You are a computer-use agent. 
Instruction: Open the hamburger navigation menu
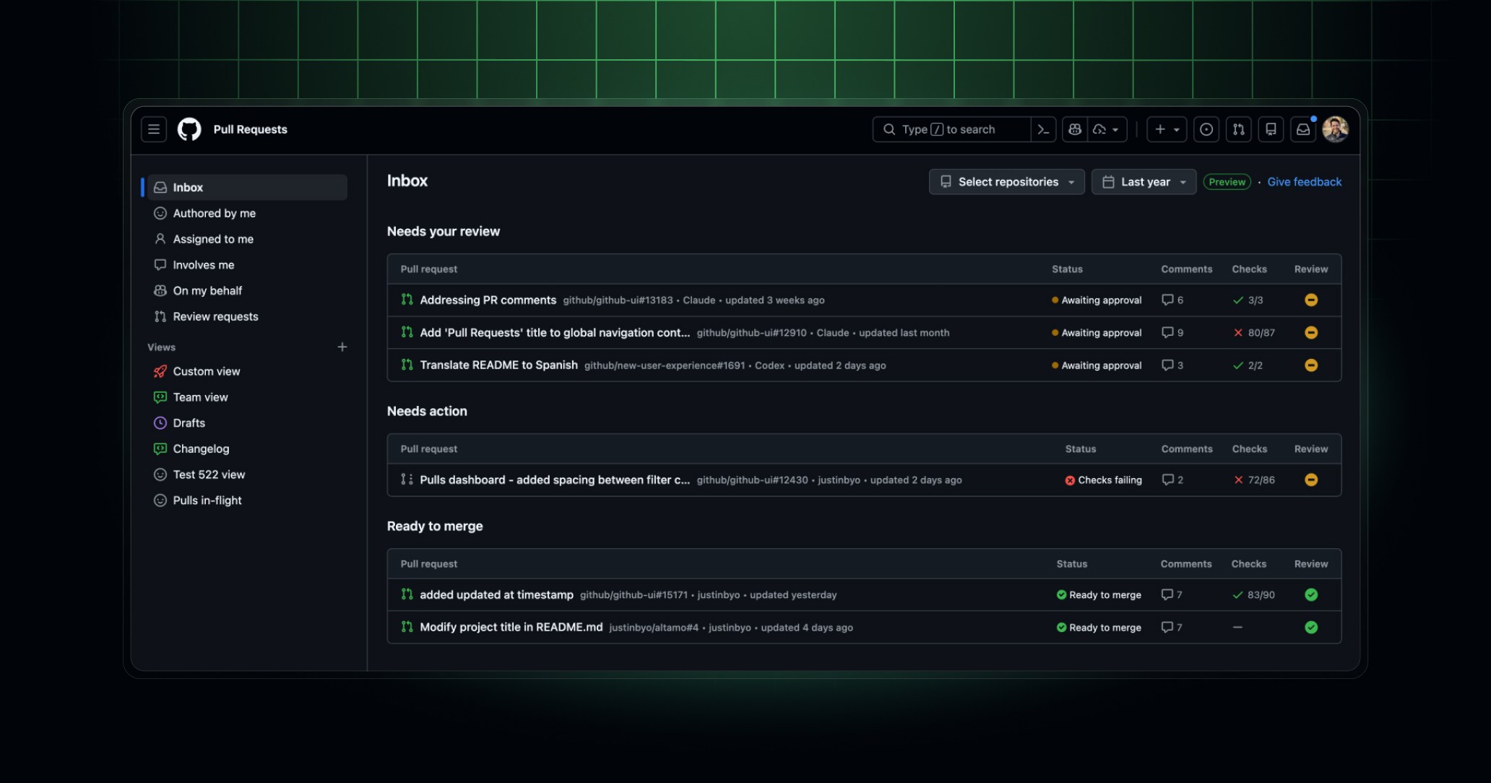pos(153,129)
